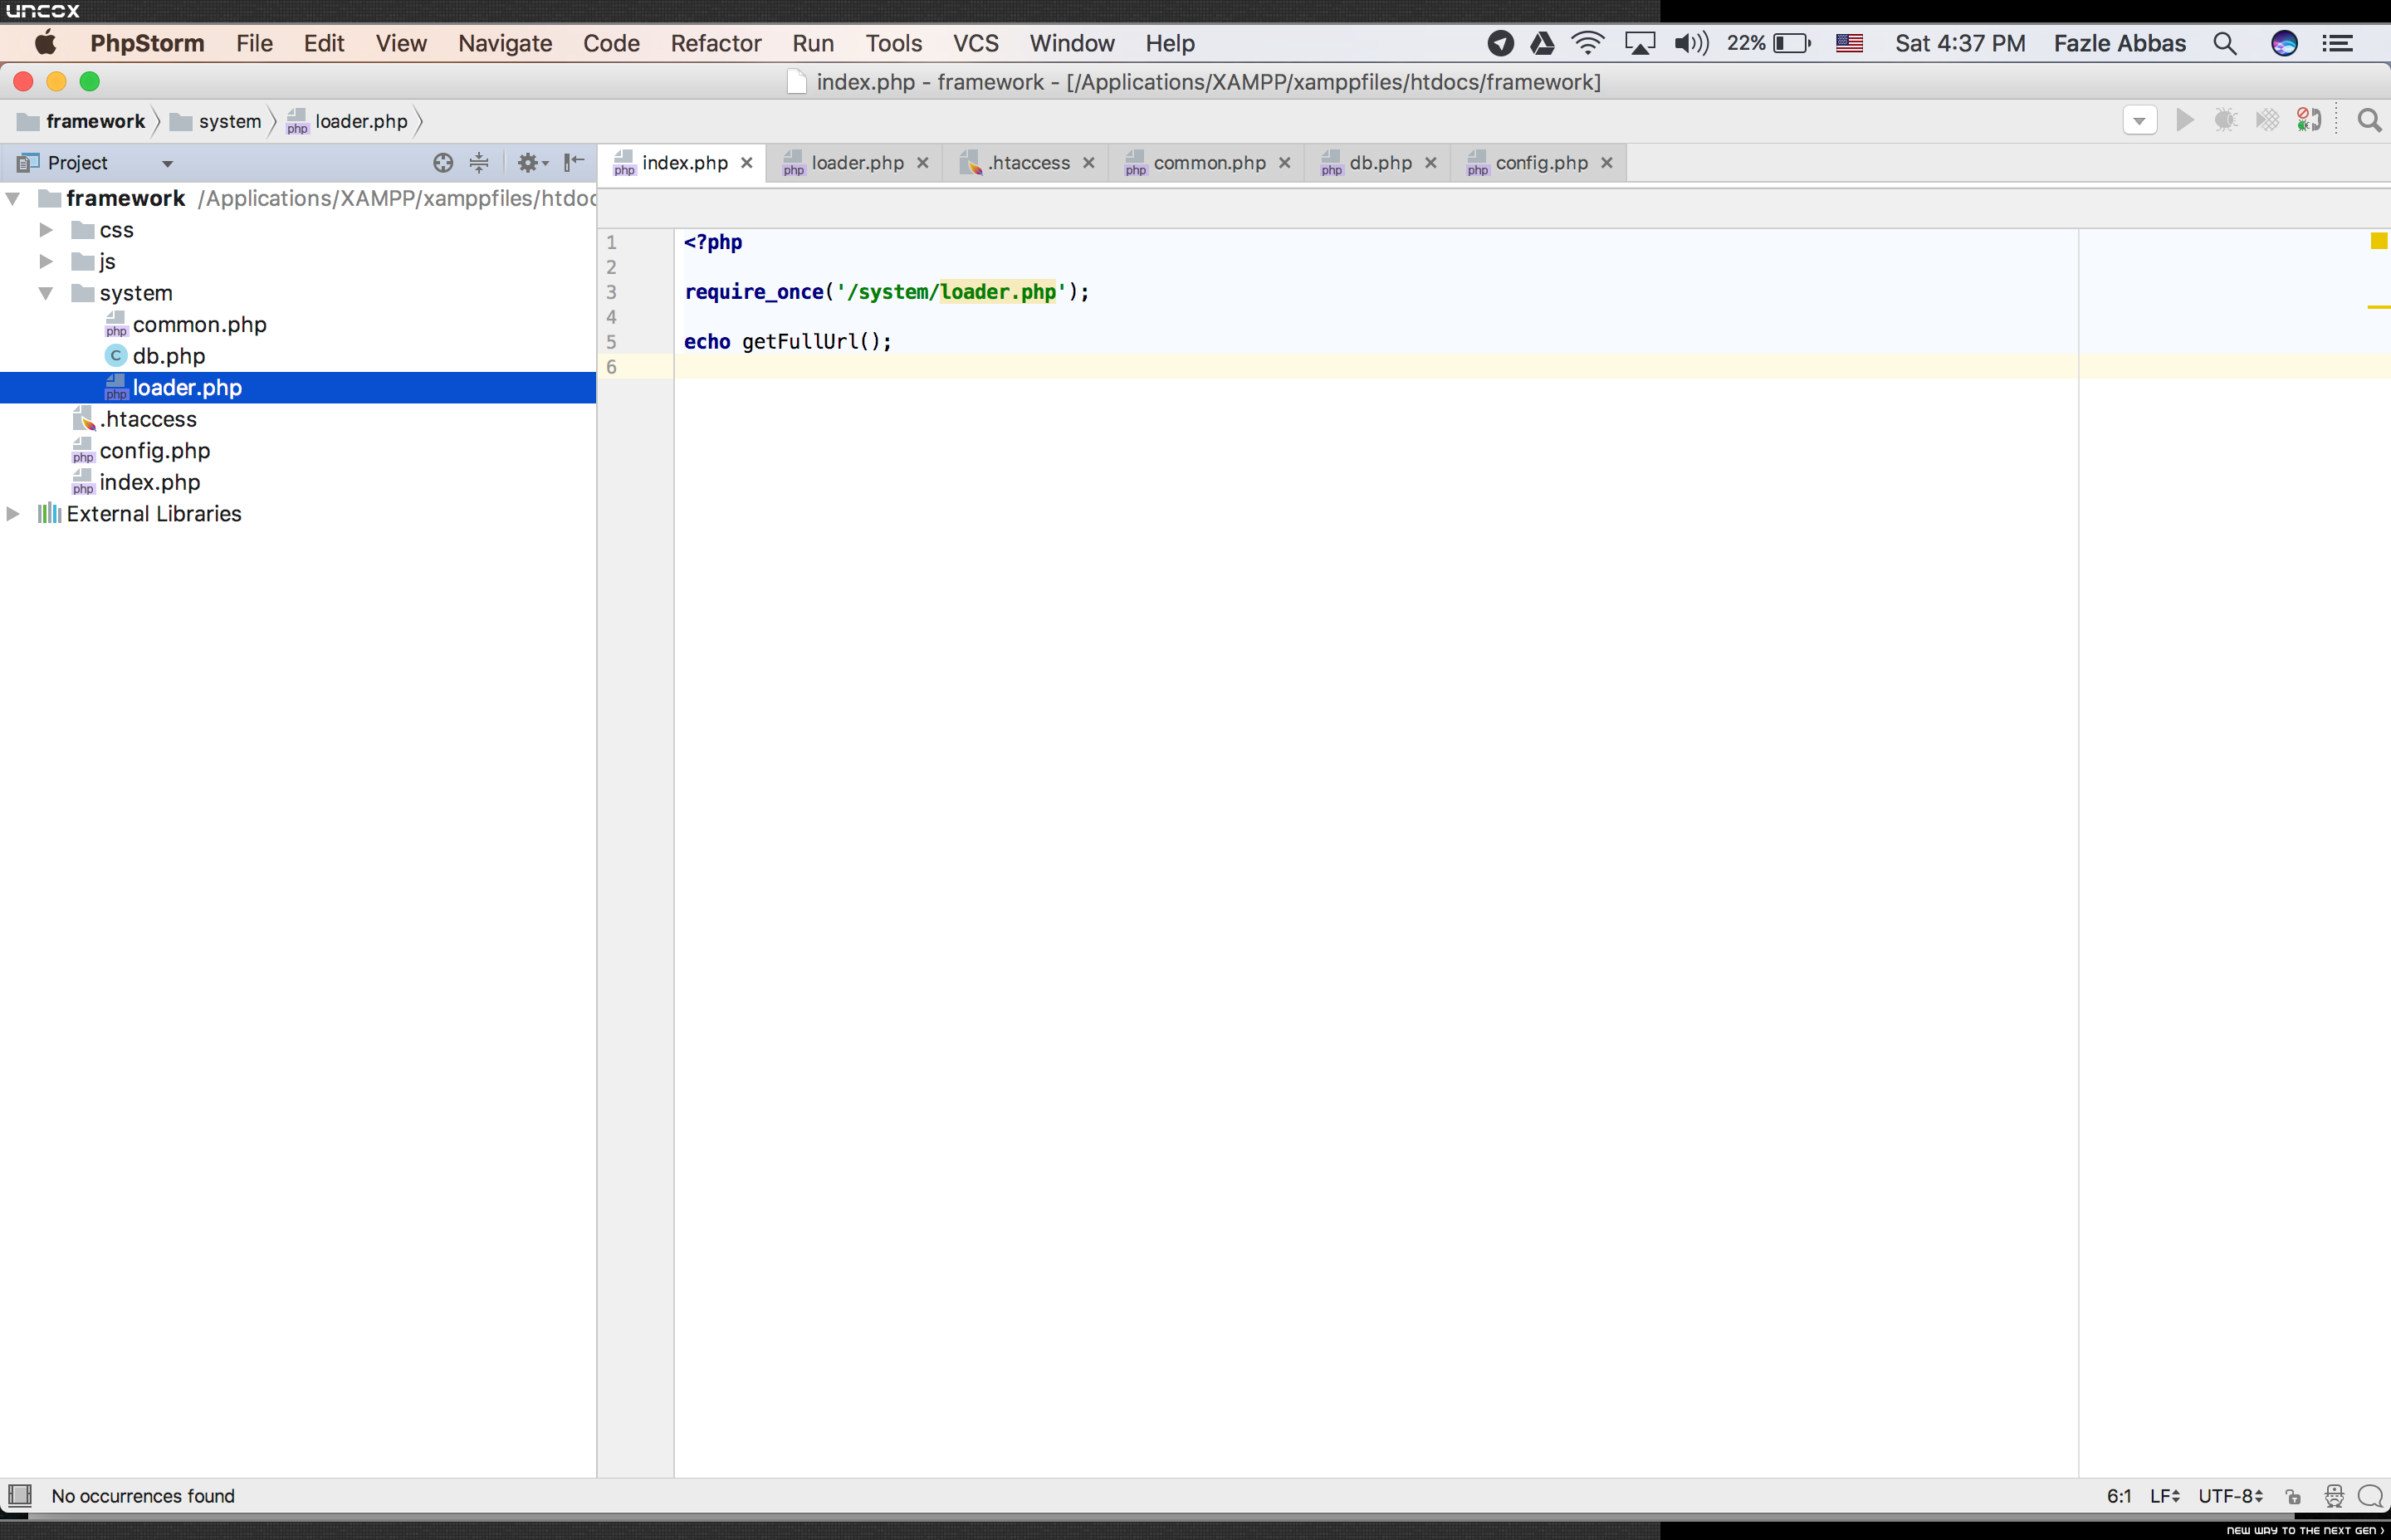Viewport: 2391px width, 1540px height.
Task: Open Notification Center list icon
Action: click(2336, 43)
